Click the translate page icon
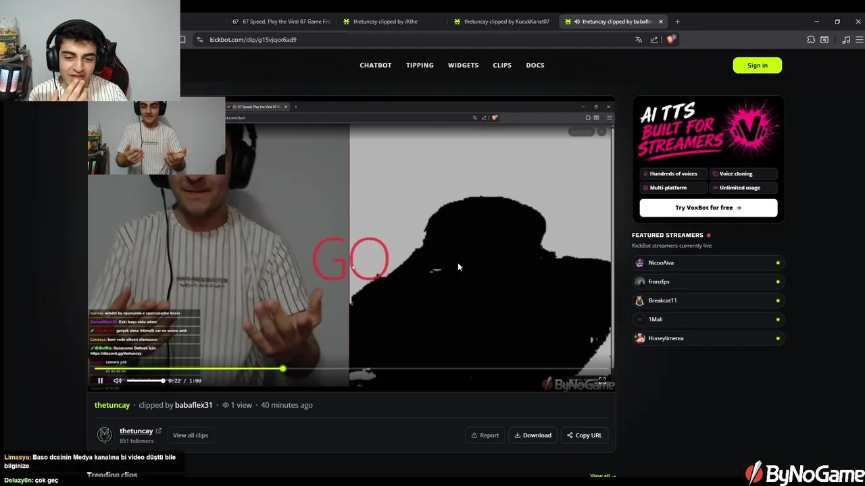Image resolution: width=865 pixels, height=486 pixels. [x=639, y=40]
